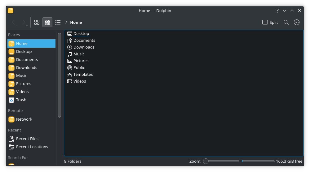310x172 pixels.
Task: Click the Recent Locations folder icon
Action: pos(11,147)
